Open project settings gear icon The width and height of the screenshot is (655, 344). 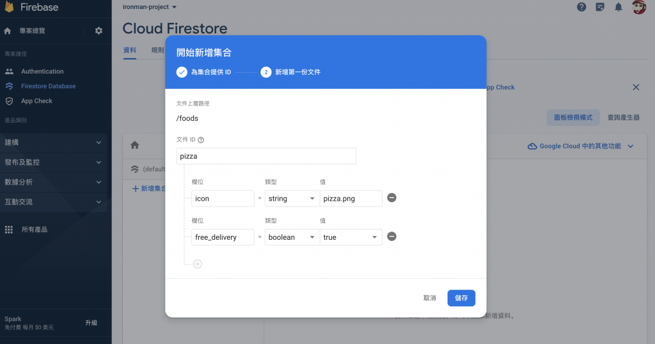click(99, 31)
